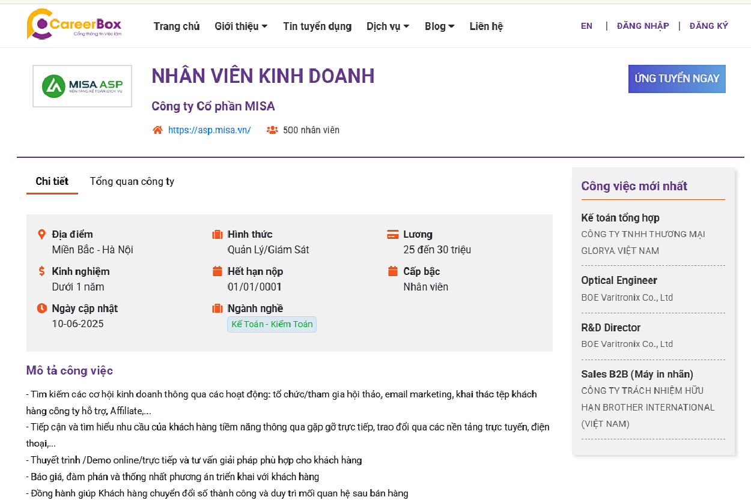The image size is (751, 500).
Task: Click the home icon beside asp.misa.vn
Action: [157, 130]
